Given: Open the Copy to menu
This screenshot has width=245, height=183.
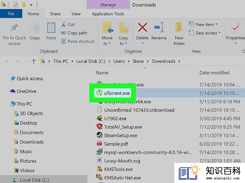Looking at the screenshot, I should [x=123, y=34].
